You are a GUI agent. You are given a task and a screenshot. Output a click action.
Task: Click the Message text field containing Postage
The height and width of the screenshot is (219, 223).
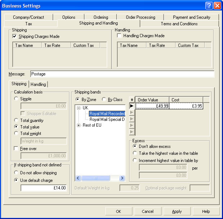point(122,74)
